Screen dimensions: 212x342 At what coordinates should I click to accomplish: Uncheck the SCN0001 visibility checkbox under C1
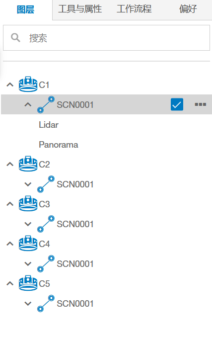coord(177,104)
